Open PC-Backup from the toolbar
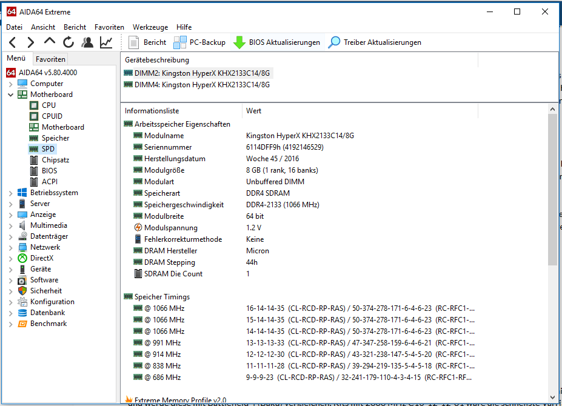This screenshot has height=406, width=562. coord(199,42)
